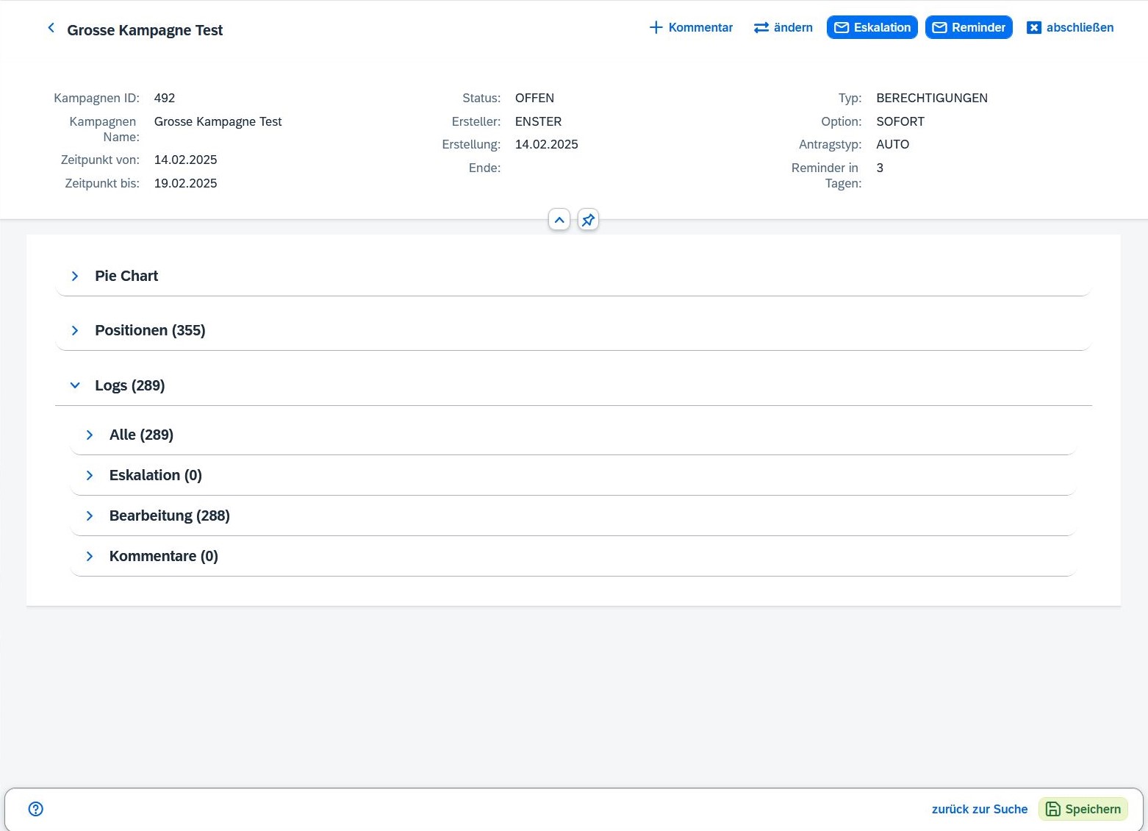Click the ändern button to edit the campaign

click(x=783, y=27)
